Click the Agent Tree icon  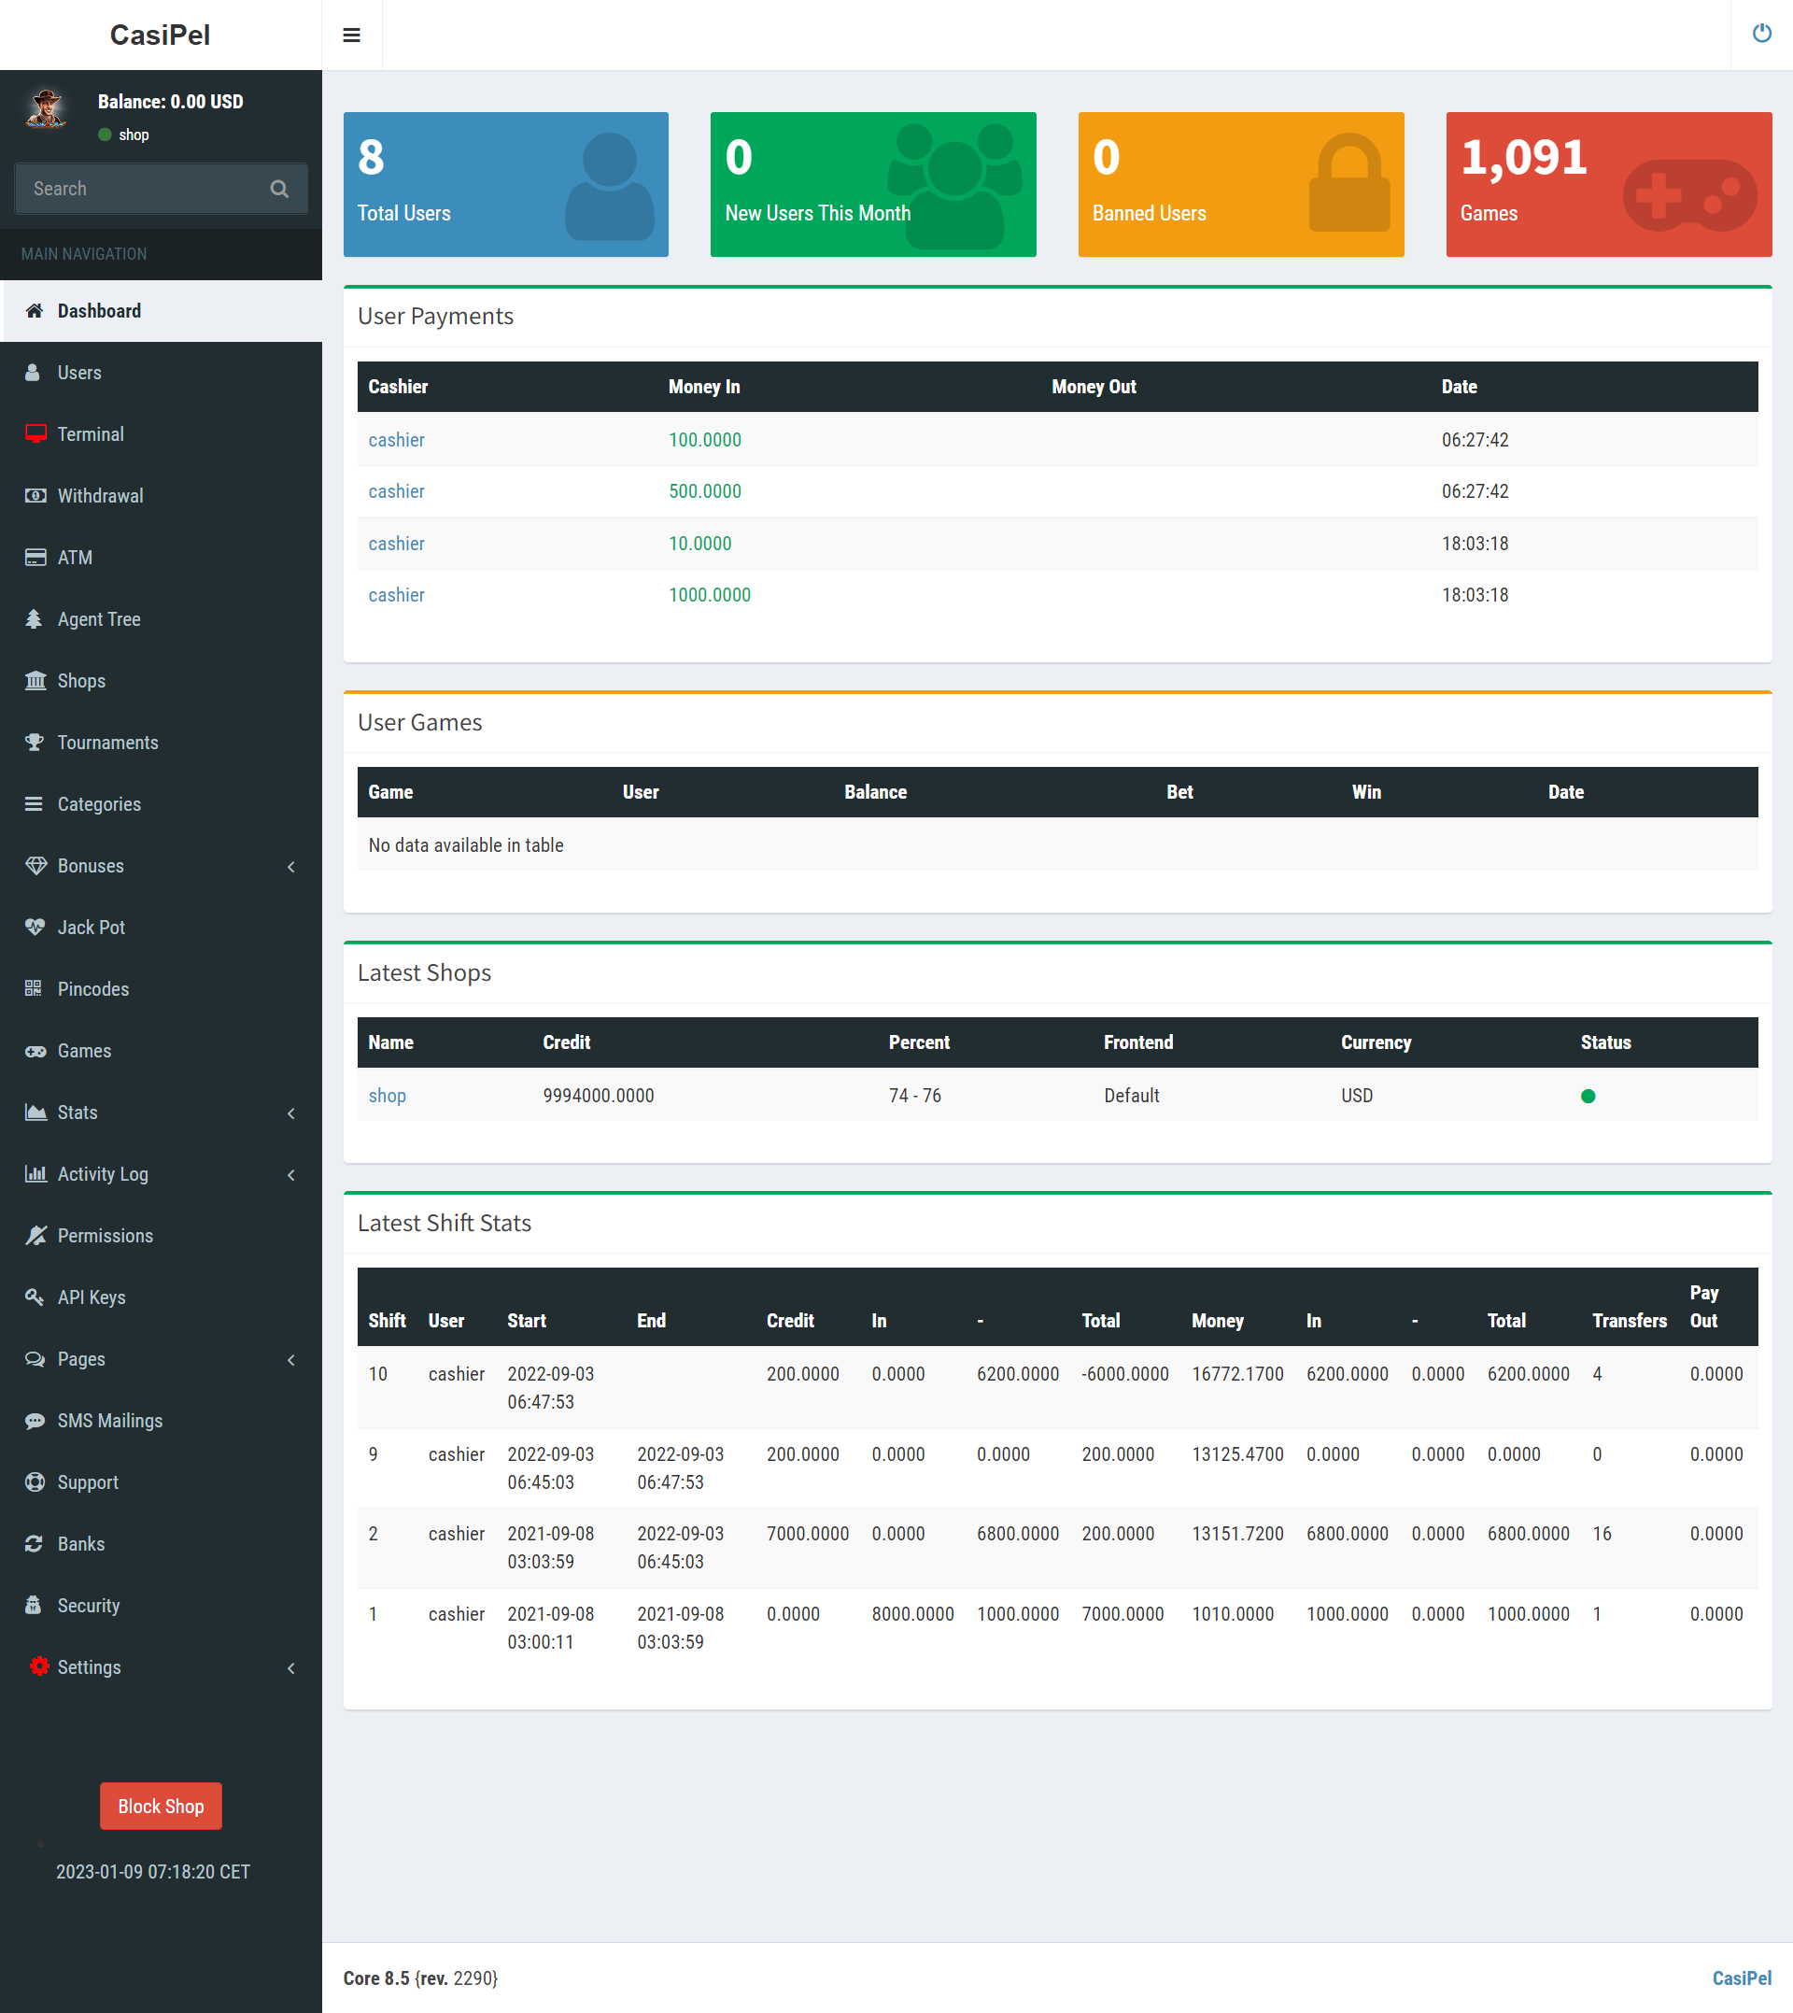click(35, 618)
